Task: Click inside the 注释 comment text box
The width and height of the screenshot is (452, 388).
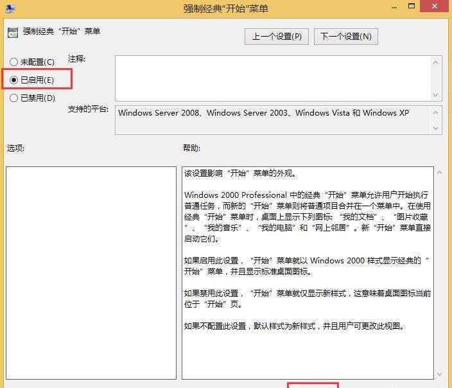Action: point(273,78)
